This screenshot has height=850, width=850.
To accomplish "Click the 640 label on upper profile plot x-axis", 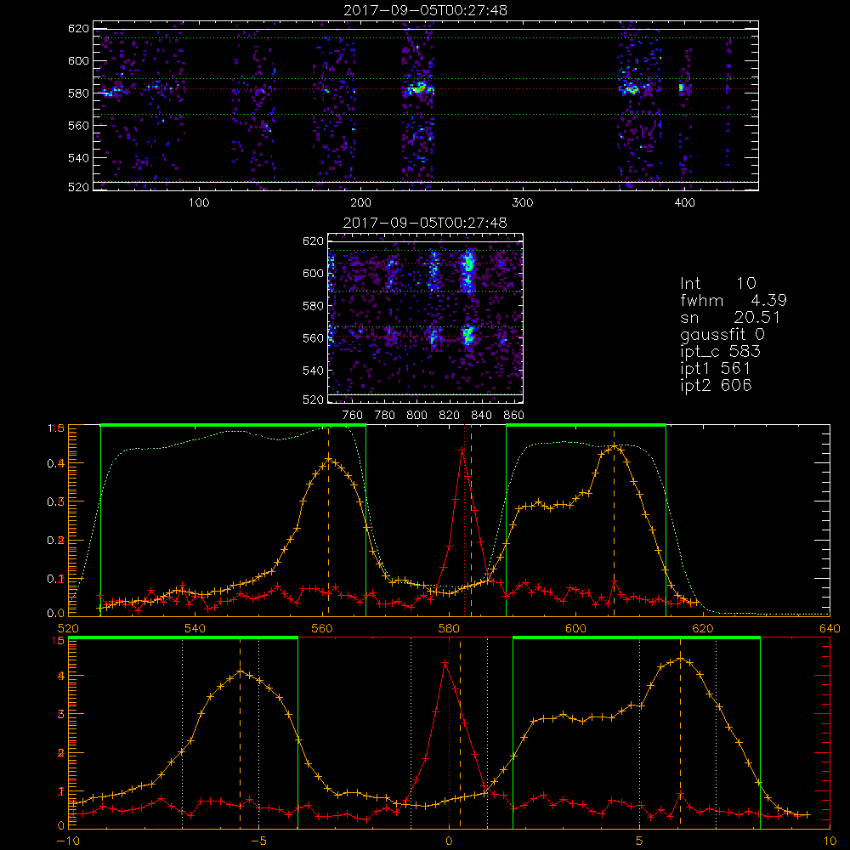I will pyautogui.click(x=830, y=629).
